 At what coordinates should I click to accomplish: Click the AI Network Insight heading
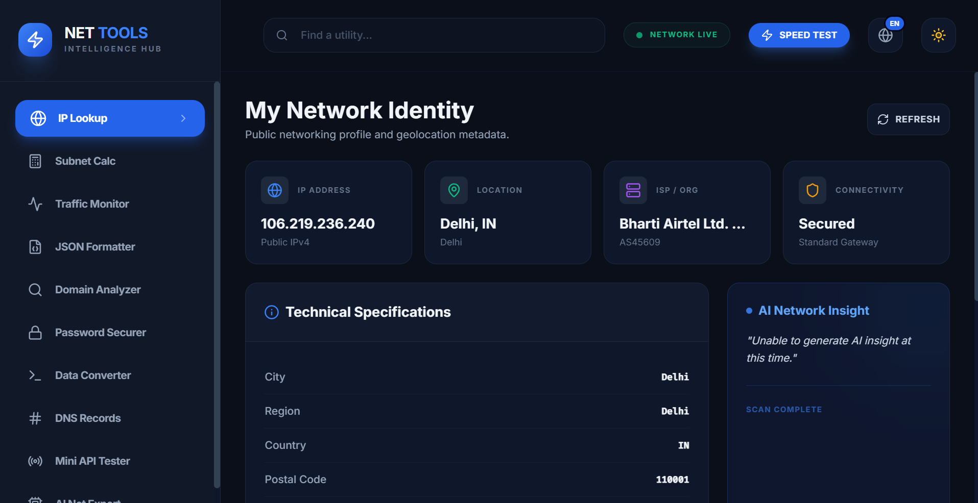(x=814, y=311)
